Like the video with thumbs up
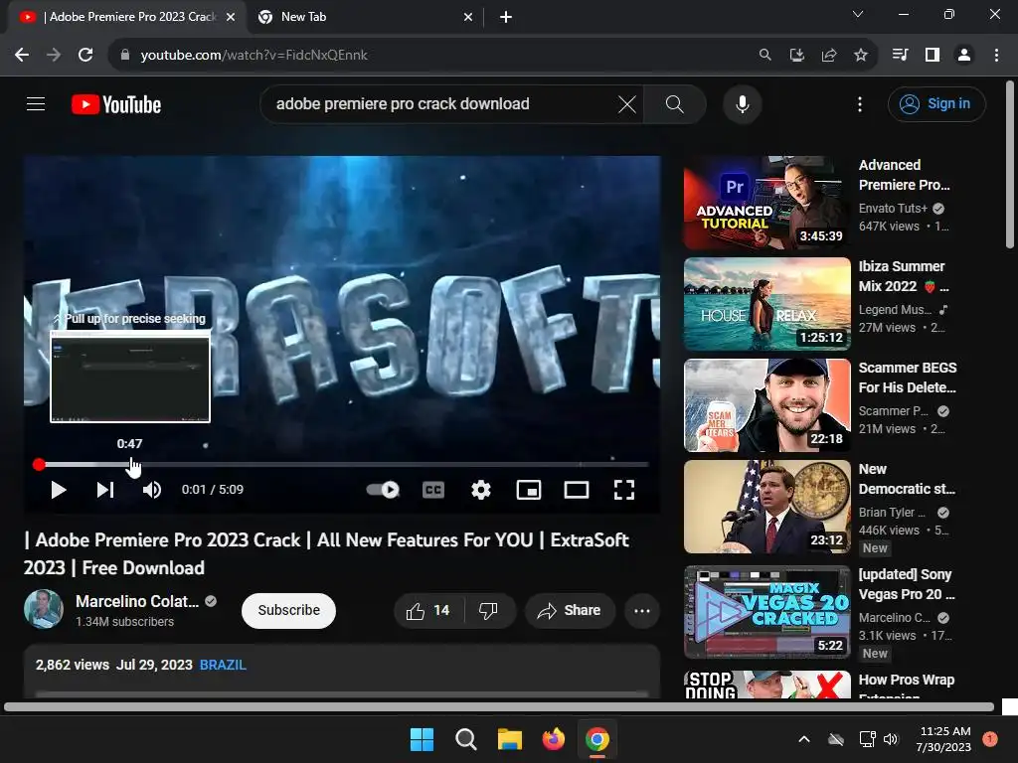Screen dimensions: 1018x763 tap(427, 611)
